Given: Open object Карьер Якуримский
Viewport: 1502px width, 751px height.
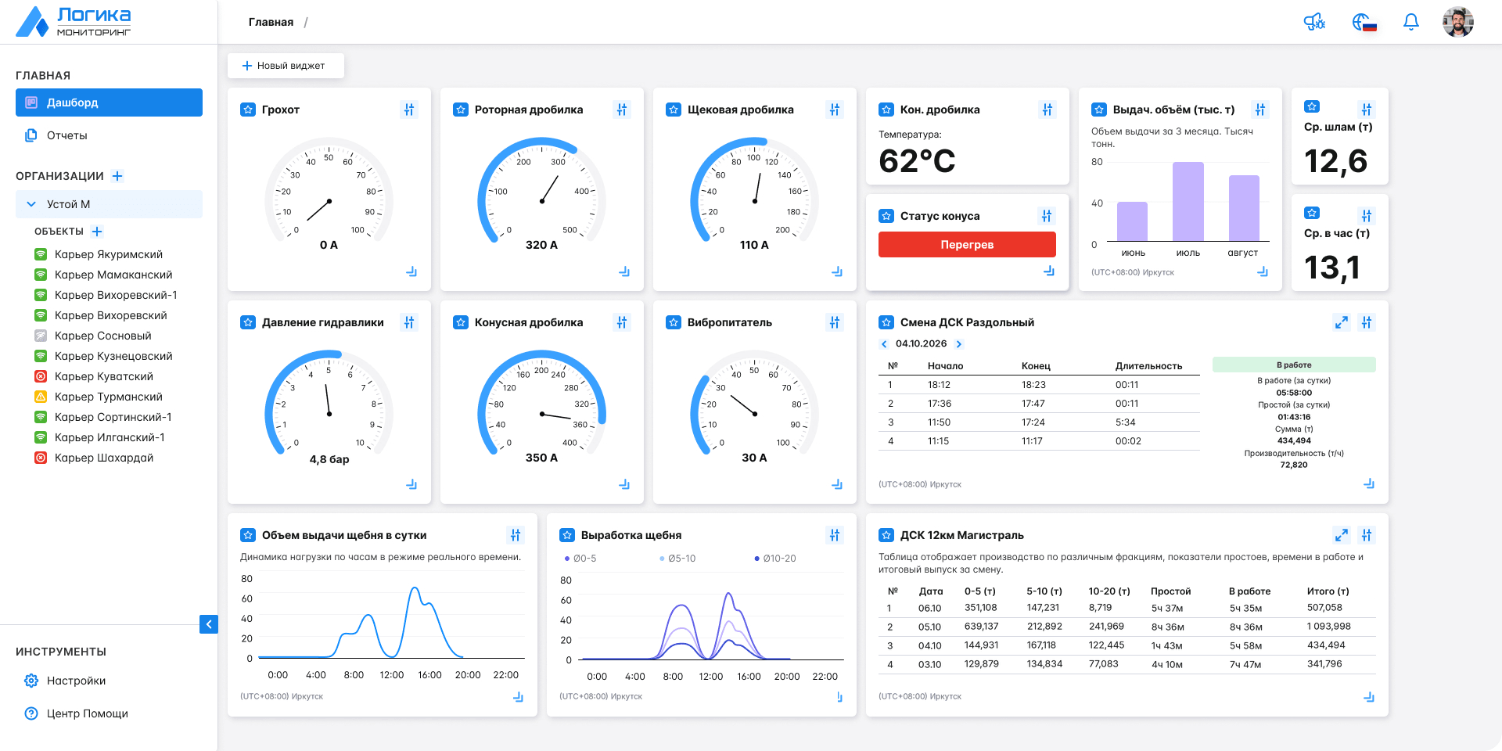Looking at the screenshot, I should [109, 254].
